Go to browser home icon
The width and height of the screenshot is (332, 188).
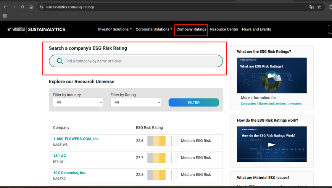31,7
